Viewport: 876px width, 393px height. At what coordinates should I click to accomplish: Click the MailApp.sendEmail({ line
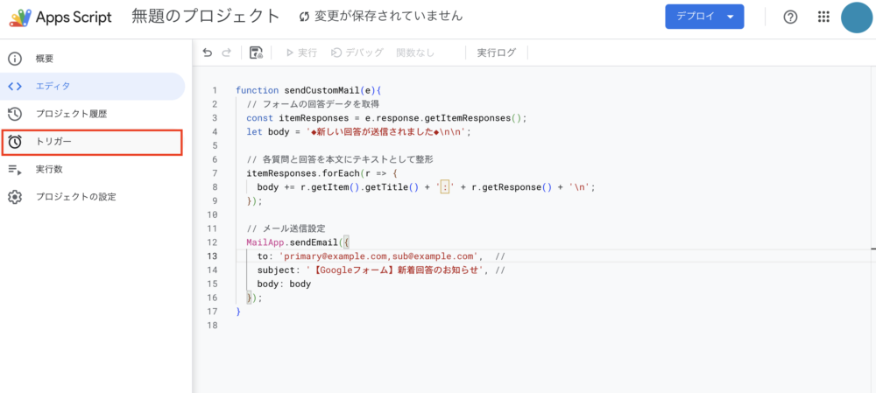point(298,242)
